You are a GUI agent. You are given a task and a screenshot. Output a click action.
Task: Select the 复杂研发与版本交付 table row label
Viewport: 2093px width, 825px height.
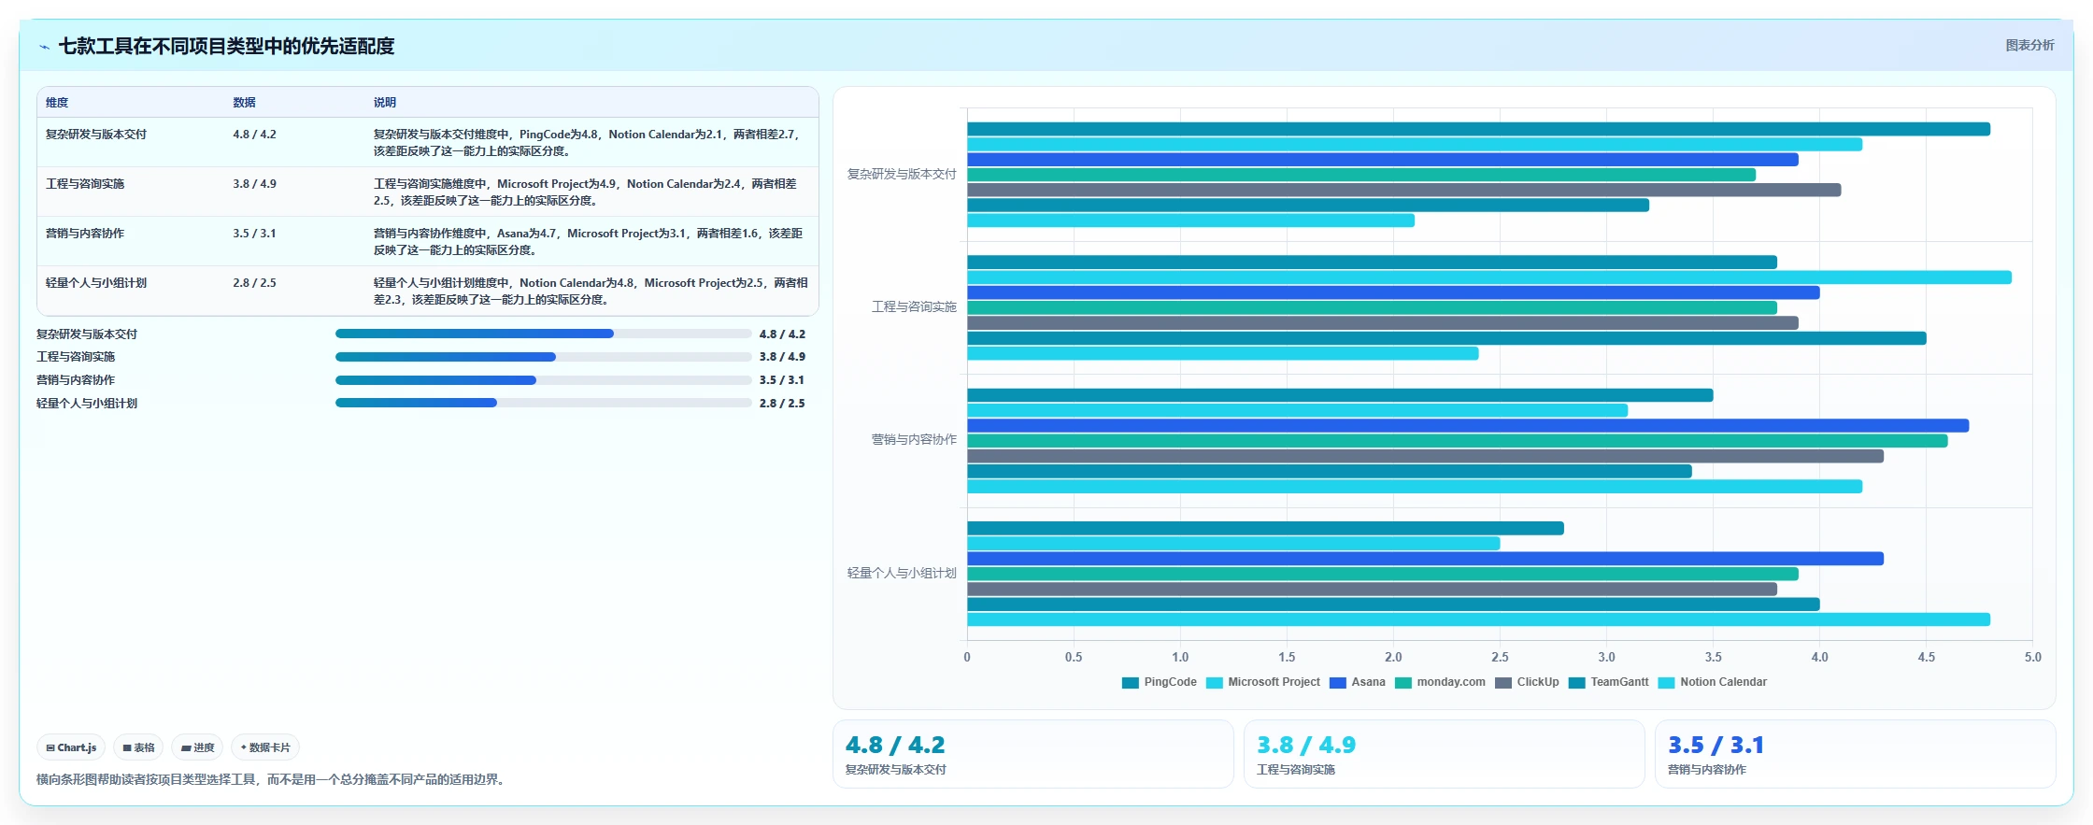pos(96,135)
